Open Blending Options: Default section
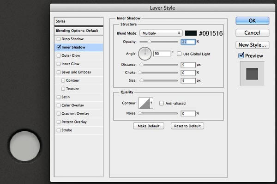277x184 pixels. (x=78, y=31)
